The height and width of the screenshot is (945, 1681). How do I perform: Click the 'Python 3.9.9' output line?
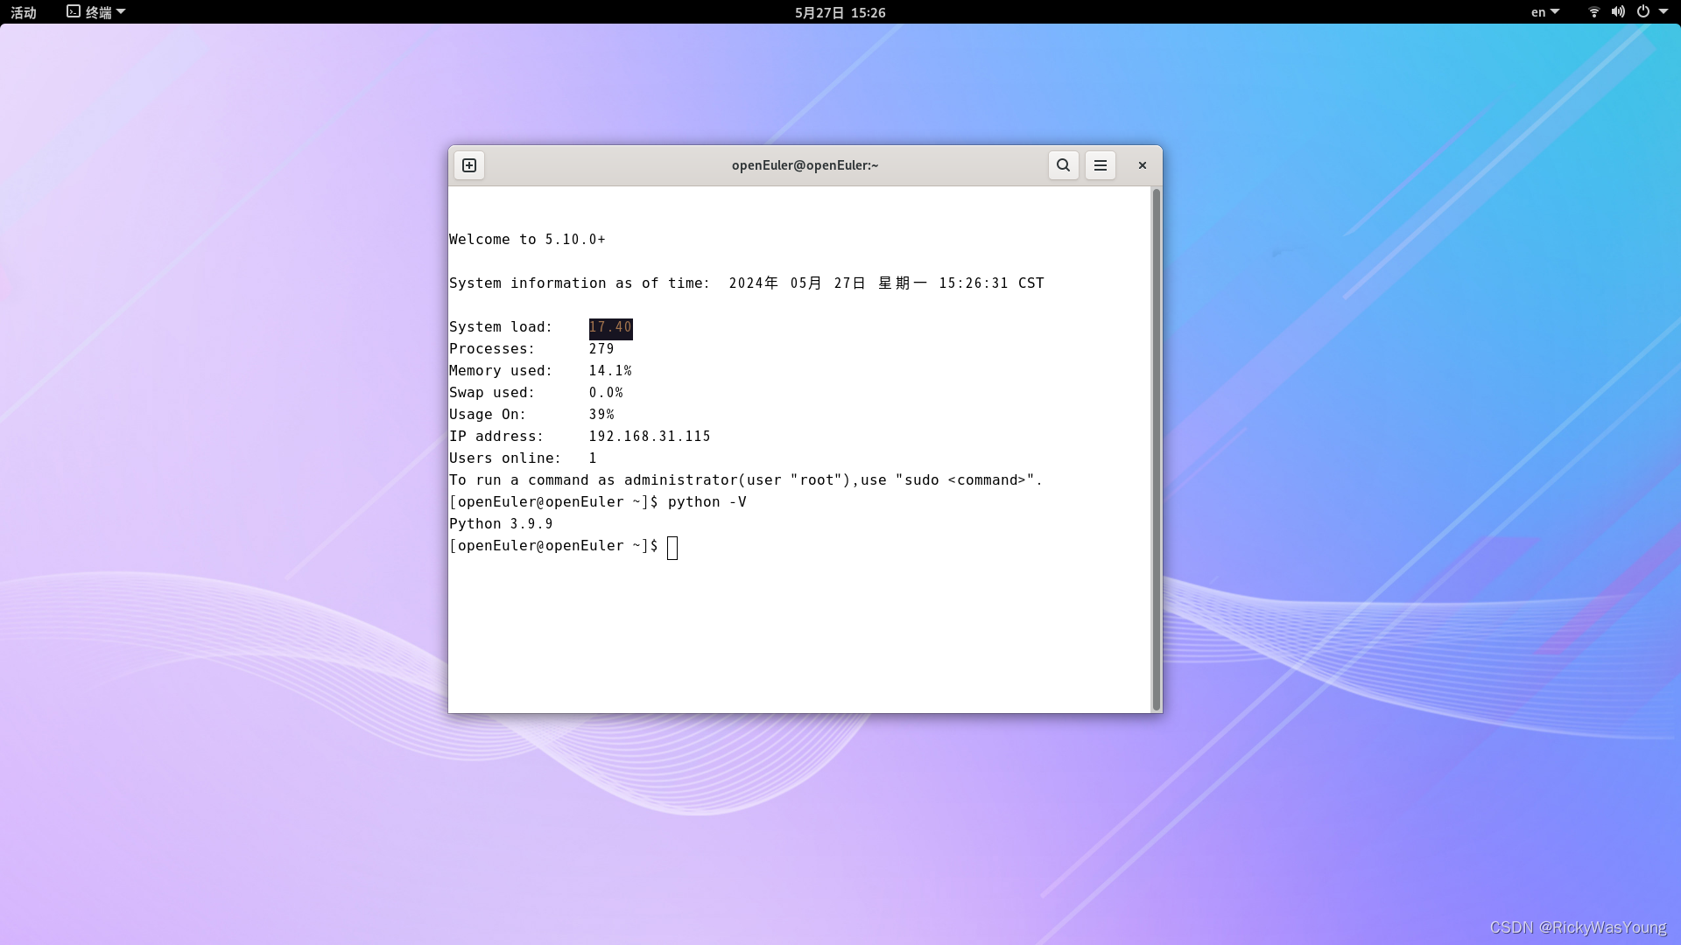coord(501,524)
